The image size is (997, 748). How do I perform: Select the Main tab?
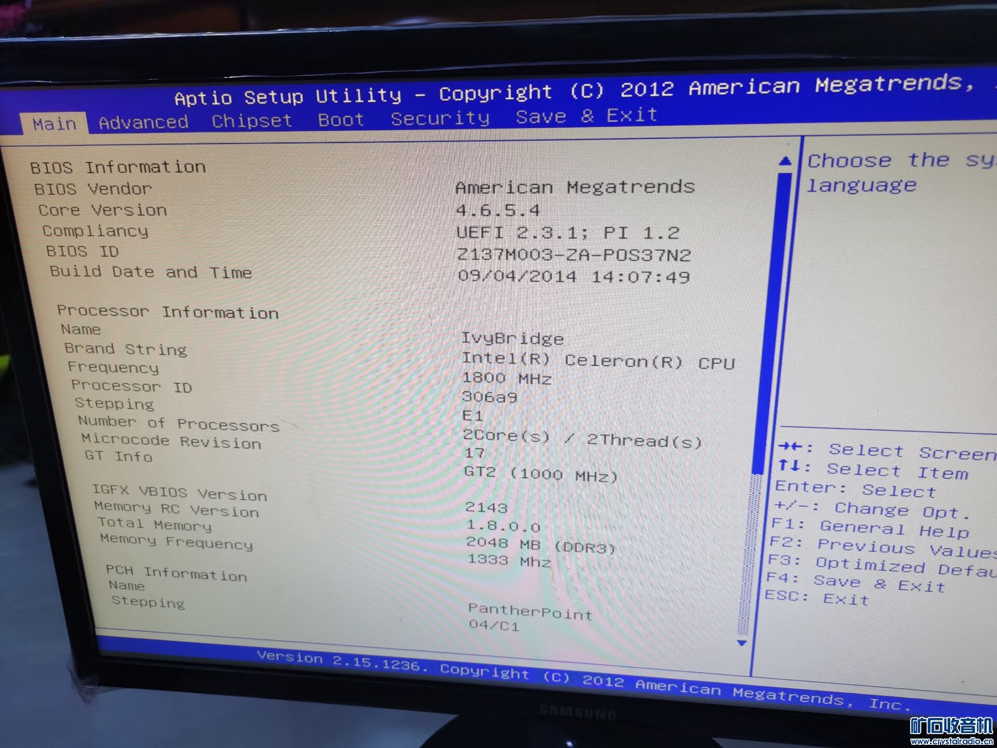(54, 124)
